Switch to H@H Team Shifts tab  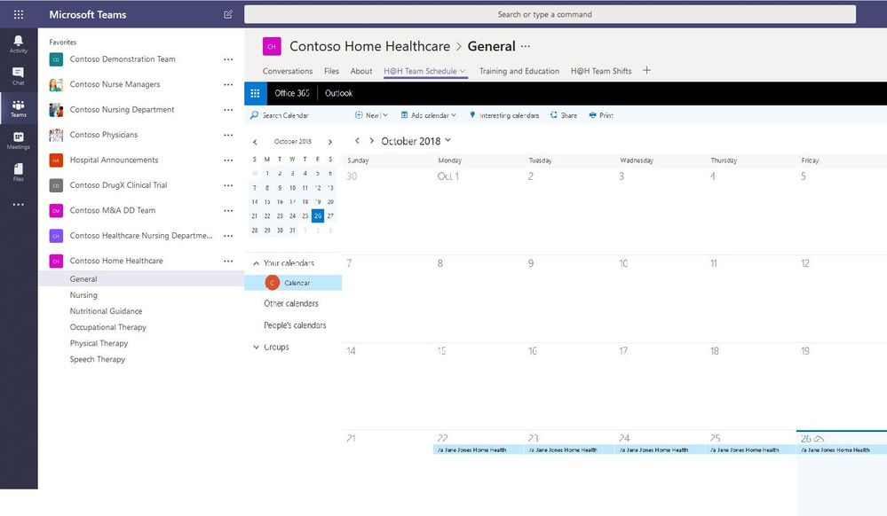[601, 71]
